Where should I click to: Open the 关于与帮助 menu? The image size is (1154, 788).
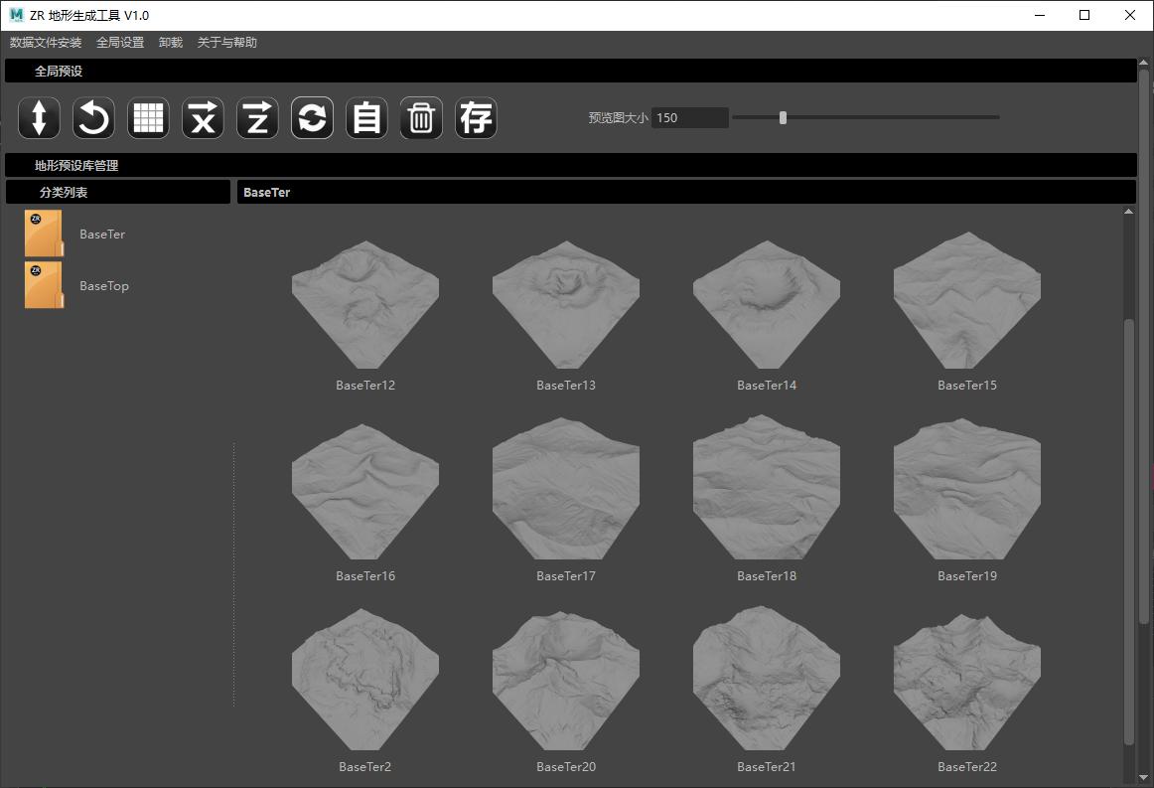click(x=227, y=43)
